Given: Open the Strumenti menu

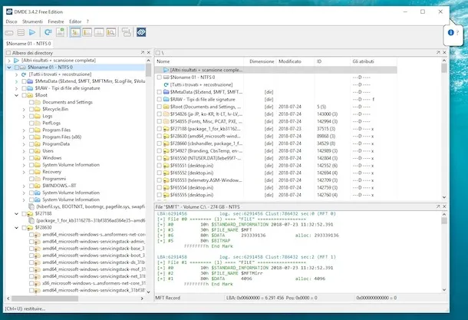Looking at the screenshot, I should [32, 22].
